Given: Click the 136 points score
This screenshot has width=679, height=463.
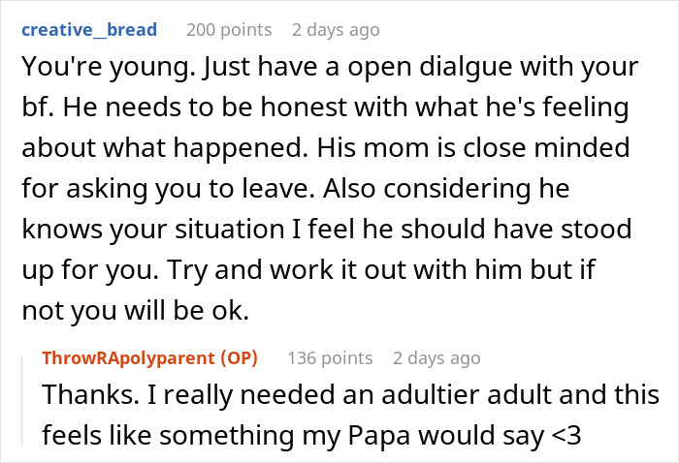Looking at the screenshot, I should pyautogui.click(x=330, y=358).
